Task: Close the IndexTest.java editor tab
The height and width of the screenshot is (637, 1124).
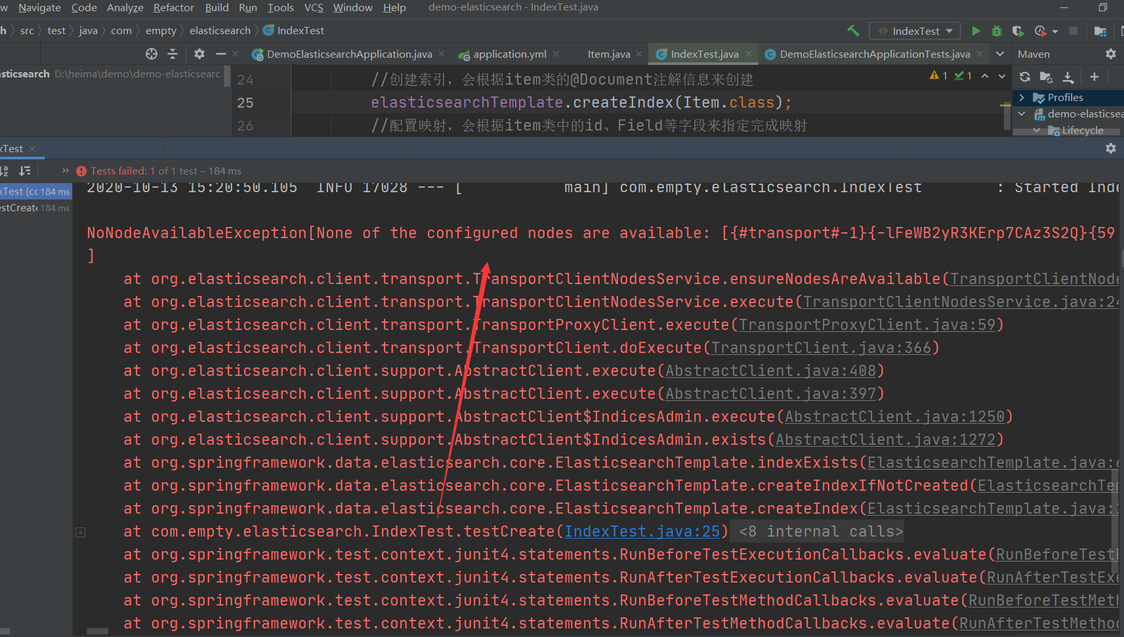Action: [748, 54]
